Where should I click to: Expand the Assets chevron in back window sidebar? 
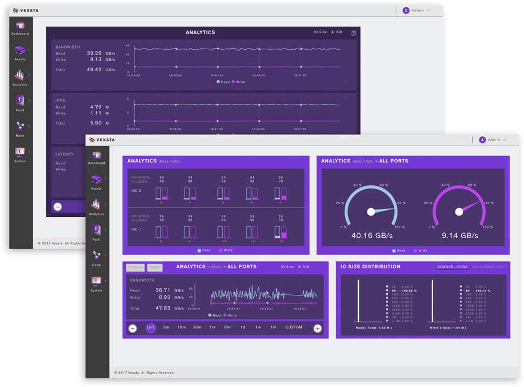[x=29, y=50]
